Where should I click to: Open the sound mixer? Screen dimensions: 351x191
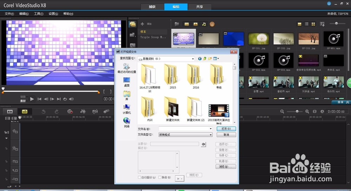point(83,112)
